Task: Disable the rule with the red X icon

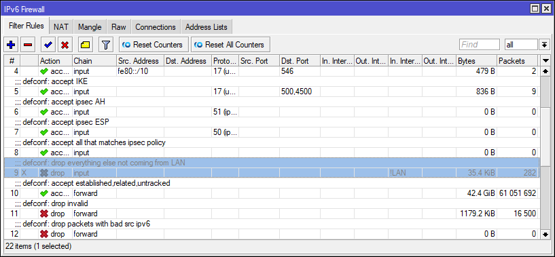Action: tap(65, 45)
